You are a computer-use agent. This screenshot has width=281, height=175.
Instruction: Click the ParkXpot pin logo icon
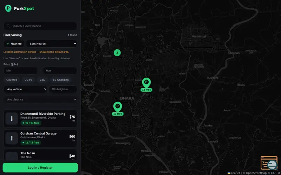[x=8, y=8]
